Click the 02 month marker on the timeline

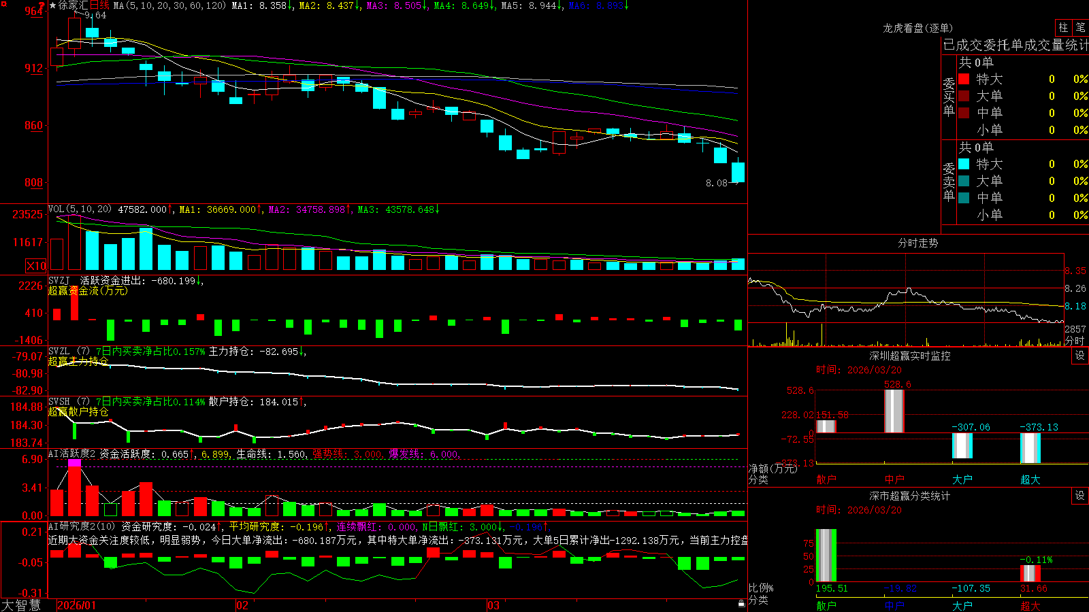(x=242, y=605)
